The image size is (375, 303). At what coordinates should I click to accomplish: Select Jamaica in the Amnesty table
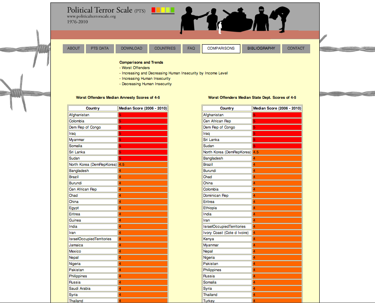[93, 245]
